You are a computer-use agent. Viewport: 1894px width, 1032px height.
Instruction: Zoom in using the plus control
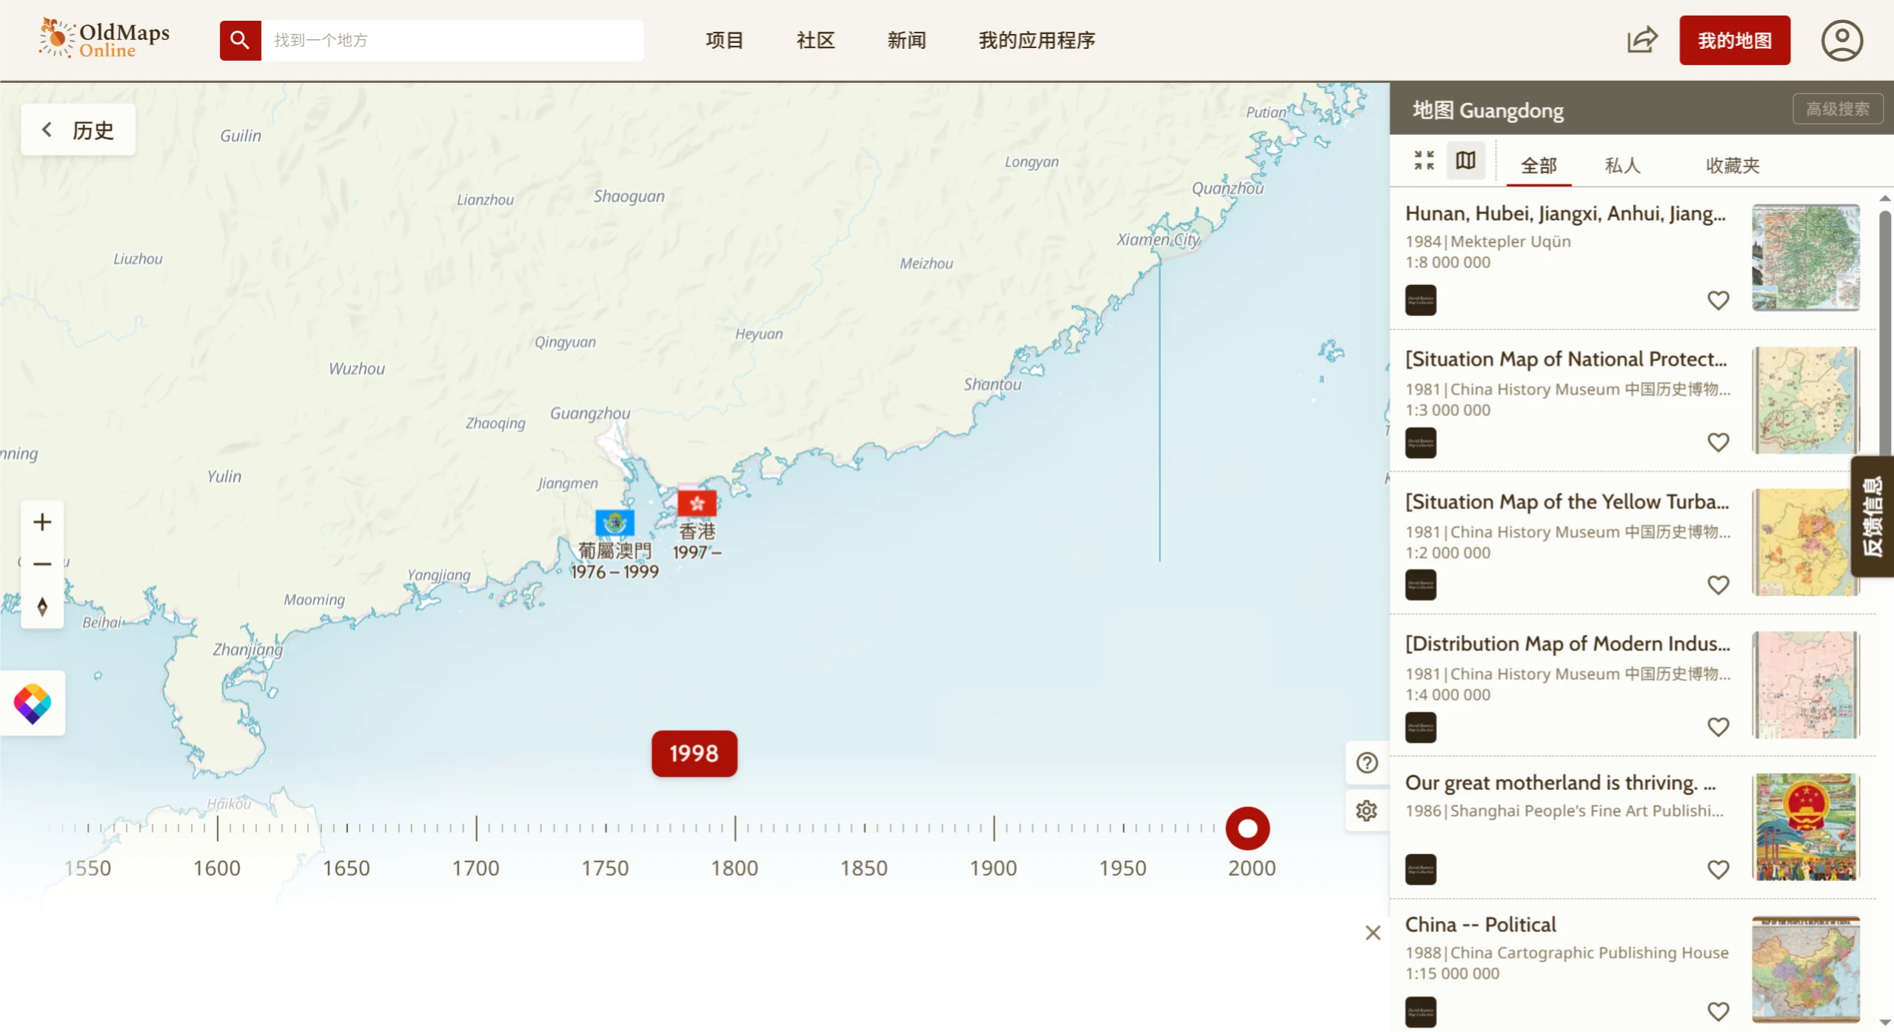(41, 521)
